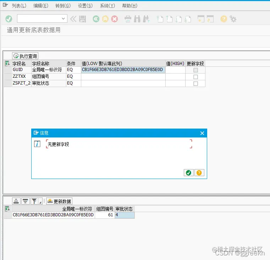Click the 组团编号 cell with value 61
The height and width of the screenshot is (260, 270).
[105, 215]
